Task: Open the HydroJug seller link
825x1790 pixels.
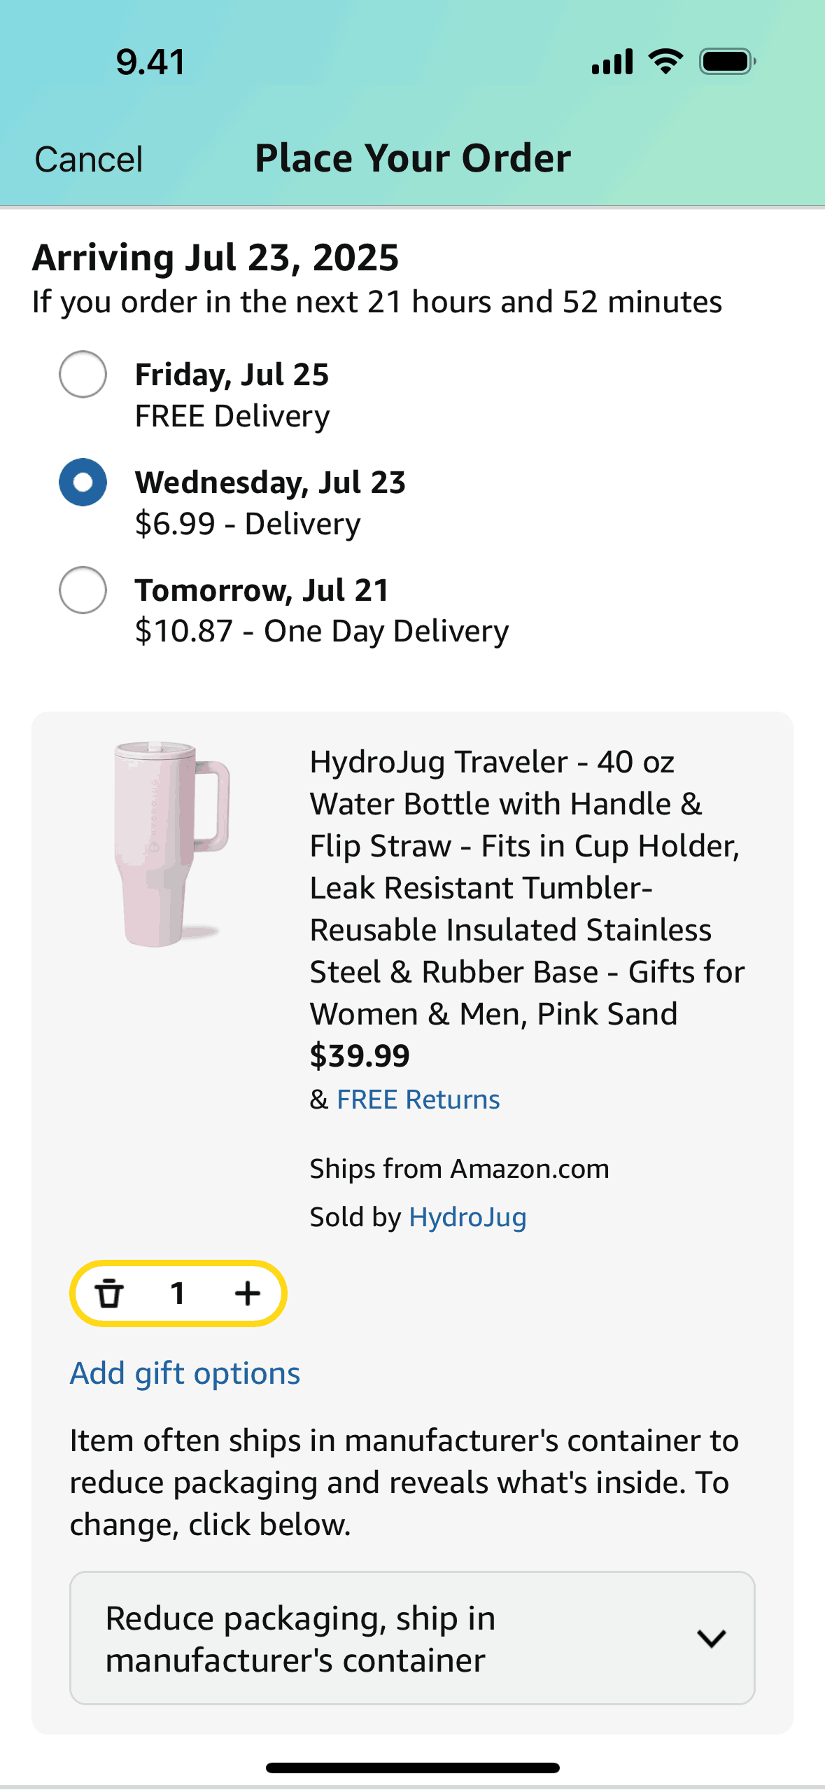Action: pos(467,1217)
